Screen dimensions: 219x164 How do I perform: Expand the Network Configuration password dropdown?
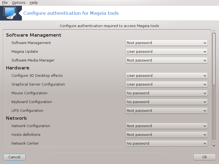(x=167, y=126)
